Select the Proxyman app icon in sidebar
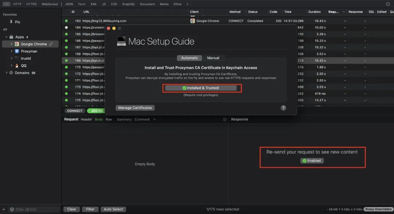The image size is (394, 214). pos(17,51)
